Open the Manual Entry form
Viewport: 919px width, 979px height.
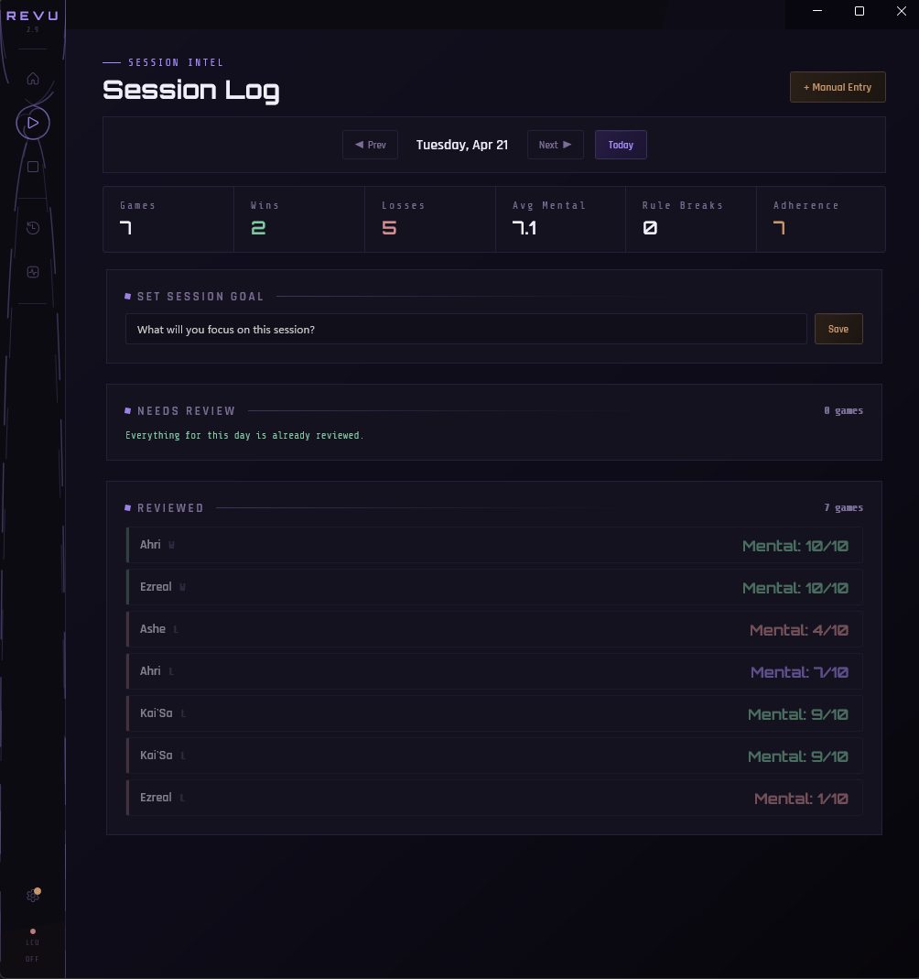pos(838,86)
